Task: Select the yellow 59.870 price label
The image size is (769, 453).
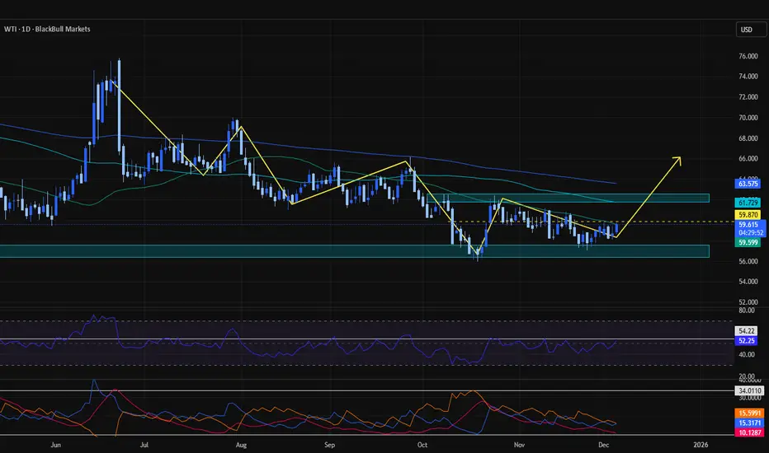Action: tap(748, 214)
